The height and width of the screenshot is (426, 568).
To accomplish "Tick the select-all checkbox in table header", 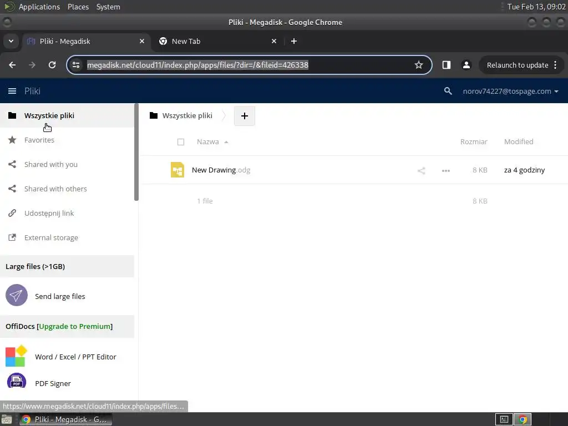I will [181, 142].
